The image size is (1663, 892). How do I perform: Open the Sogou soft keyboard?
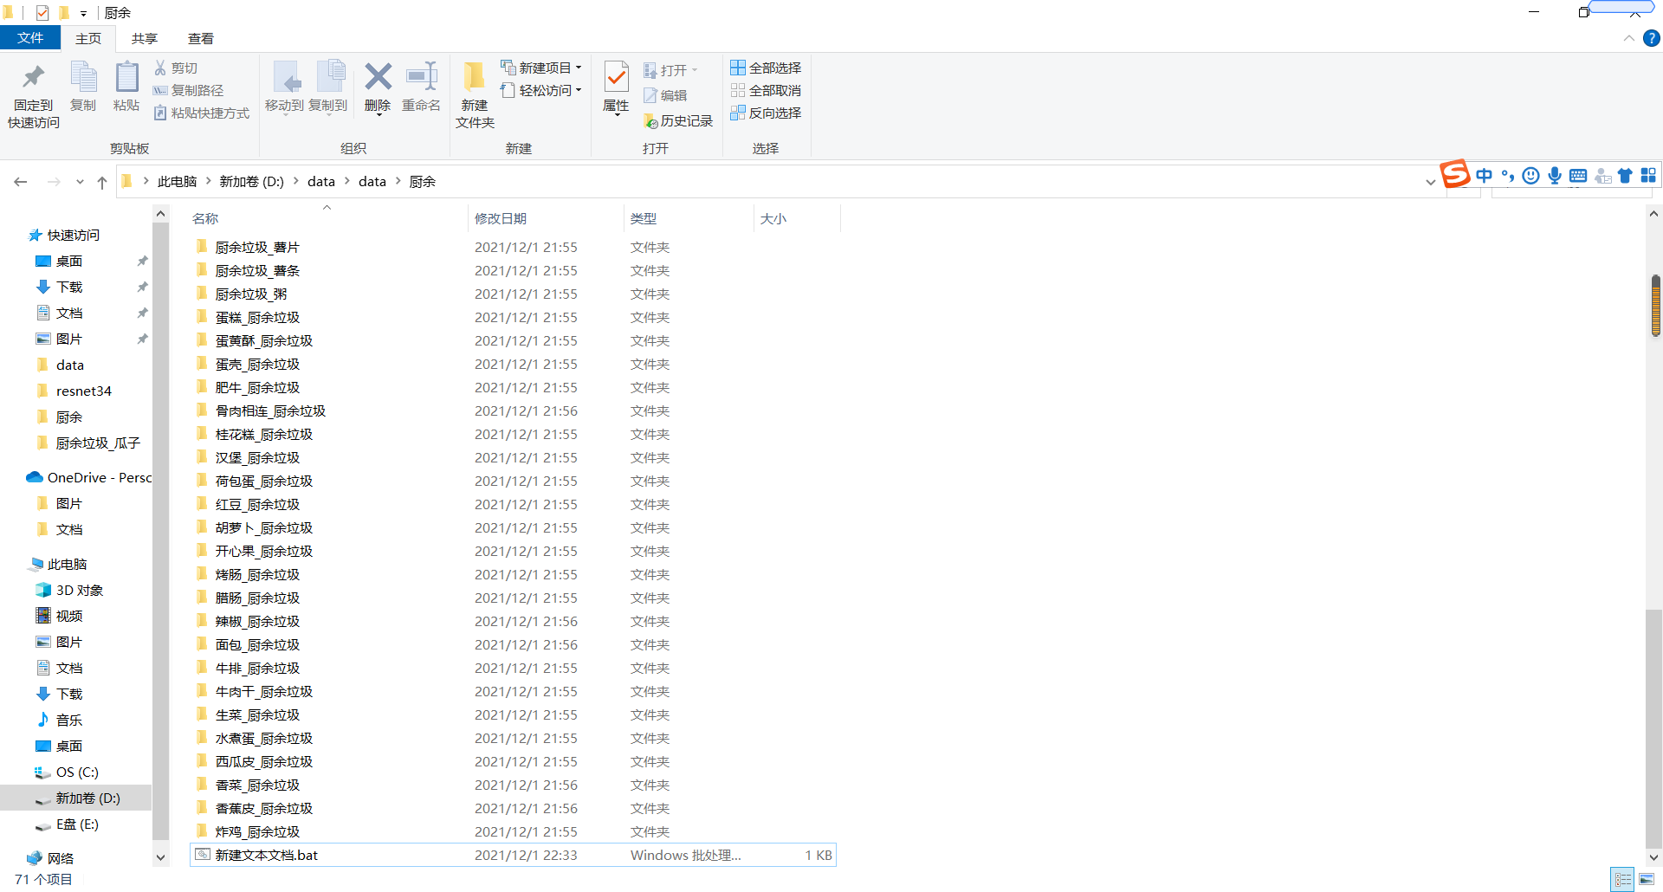click(x=1577, y=175)
